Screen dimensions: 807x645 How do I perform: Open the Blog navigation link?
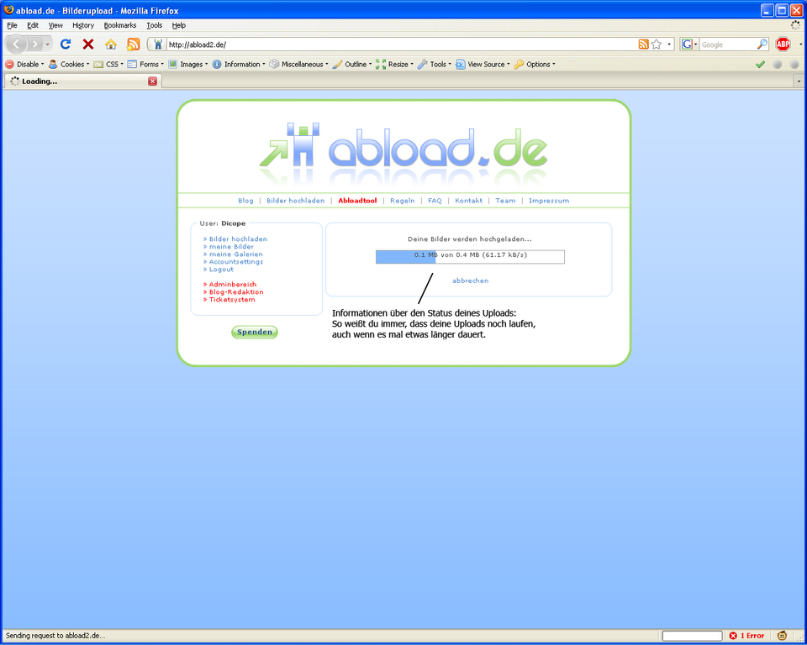point(245,201)
